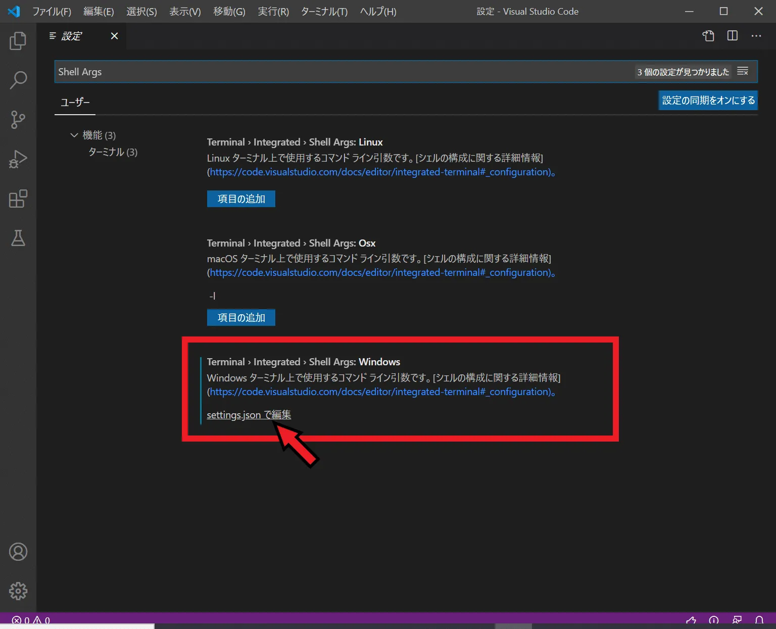Image resolution: width=776 pixels, height=629 pixels.
Task: Open the 実行(R) menu
Action: click(x=273, y=11)
